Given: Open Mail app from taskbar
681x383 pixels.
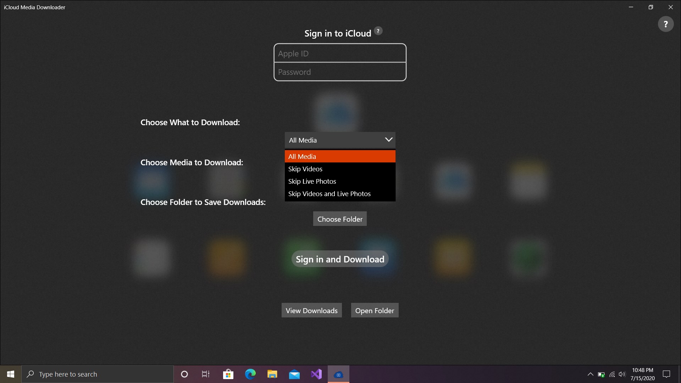Looking at the screenshot, I should (x=294, y=374).
